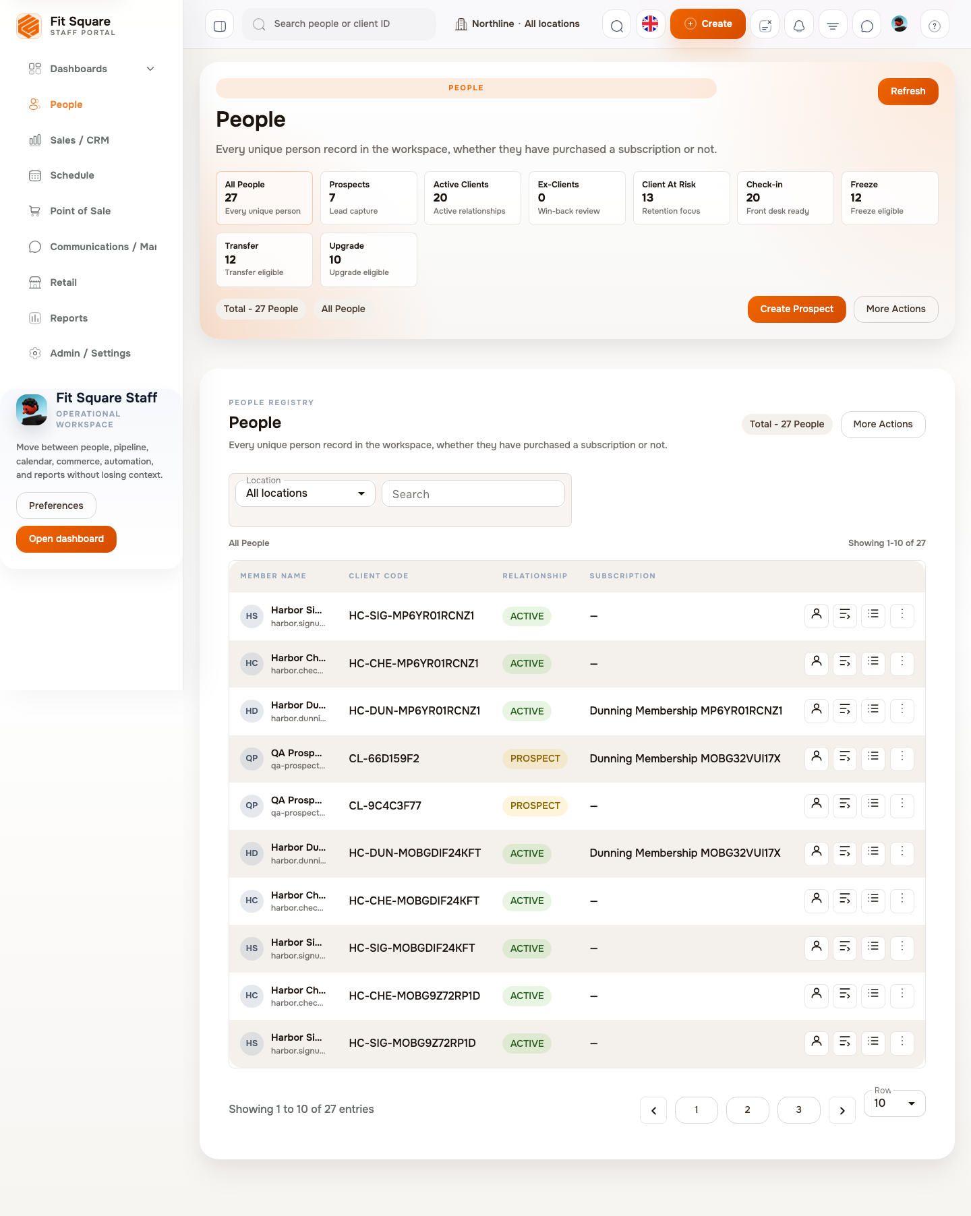This screenshot has width=971, height=1216.
Task: Go to previous page arrow
Action: [653, 1110]
